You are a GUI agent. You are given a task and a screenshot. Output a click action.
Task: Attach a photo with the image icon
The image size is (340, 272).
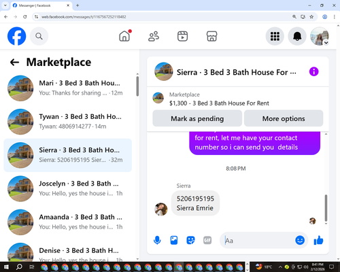click(x=174, y=240)
